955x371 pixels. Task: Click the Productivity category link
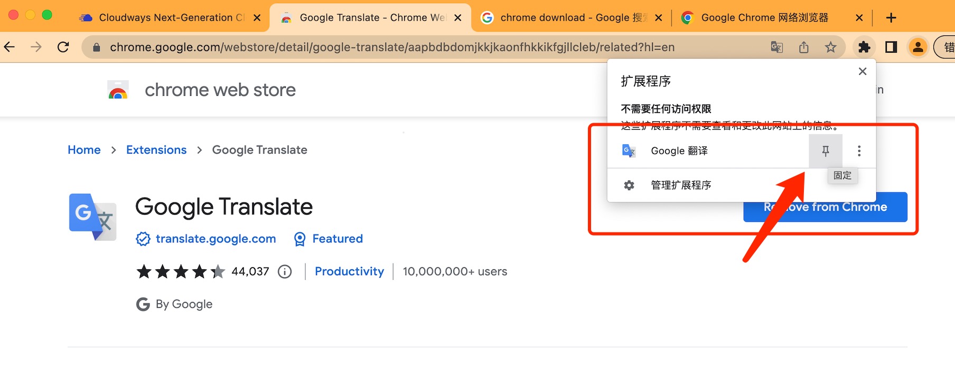point(349,271)
